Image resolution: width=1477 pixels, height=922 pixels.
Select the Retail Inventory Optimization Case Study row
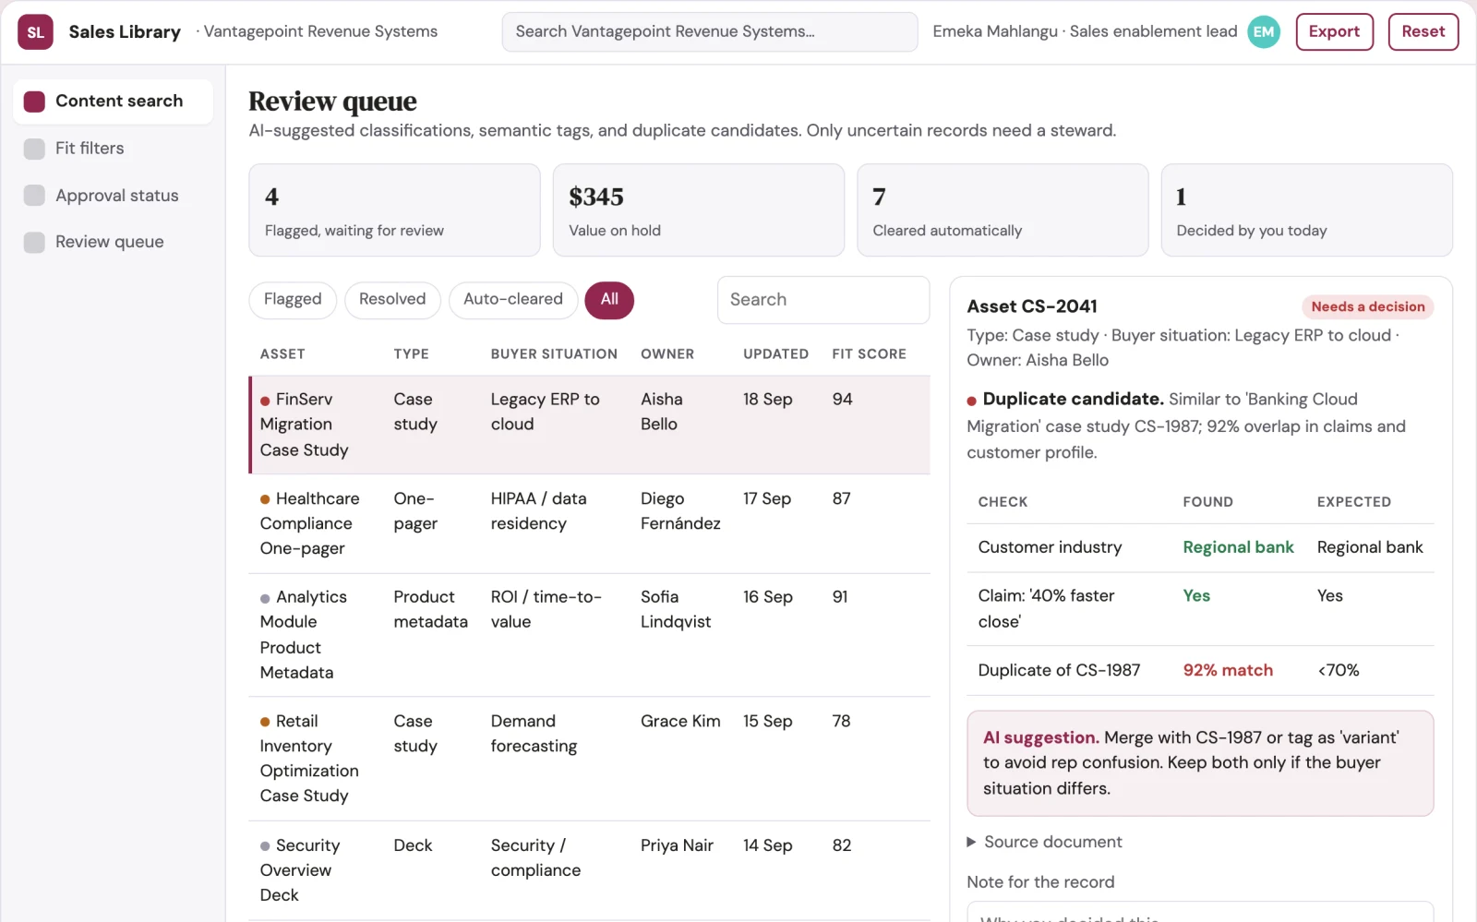pos(590,759)
